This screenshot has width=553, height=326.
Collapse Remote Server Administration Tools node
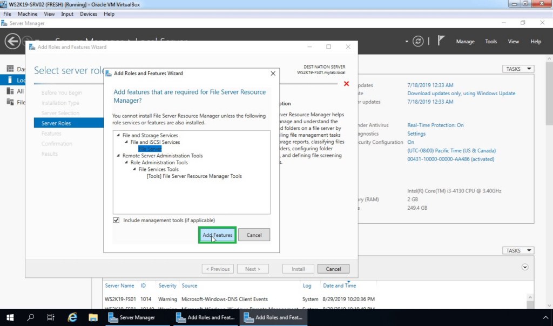[x=118, y=155]
